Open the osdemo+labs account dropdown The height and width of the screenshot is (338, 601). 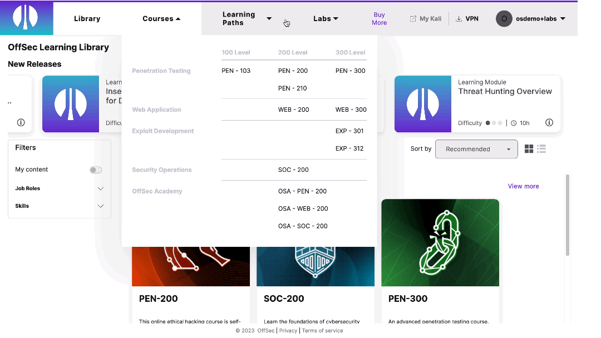[x=563, y=18]
